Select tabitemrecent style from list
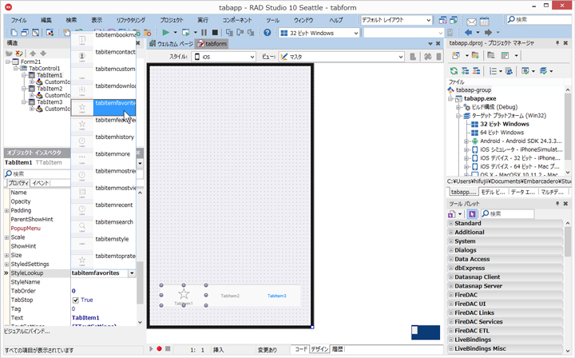Screen dimensions: 575x358 click(103, 208)
